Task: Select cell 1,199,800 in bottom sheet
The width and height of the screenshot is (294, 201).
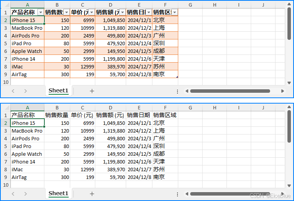Action: click(110, 162)
